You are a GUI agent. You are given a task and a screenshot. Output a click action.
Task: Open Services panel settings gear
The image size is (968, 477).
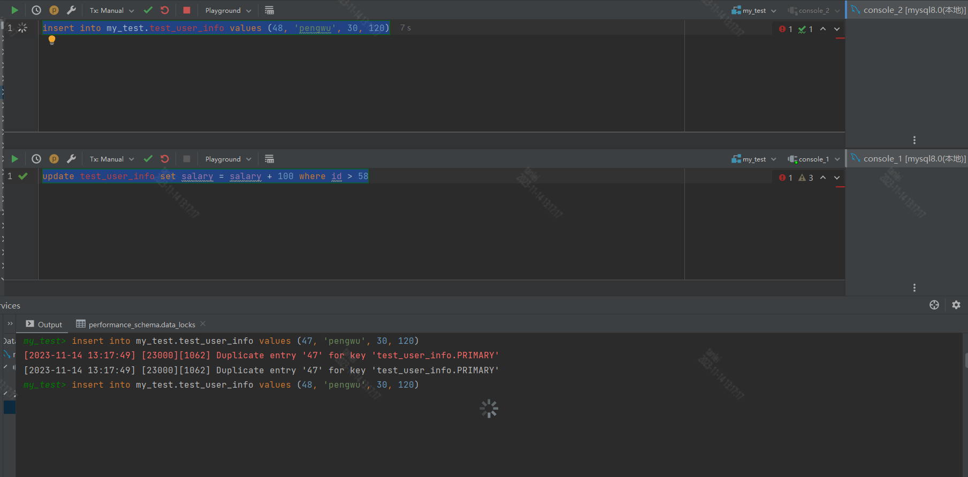pos(956,305)
